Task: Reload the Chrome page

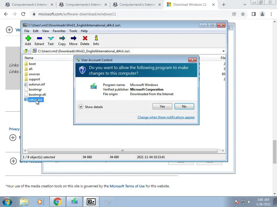Action: 23,14
